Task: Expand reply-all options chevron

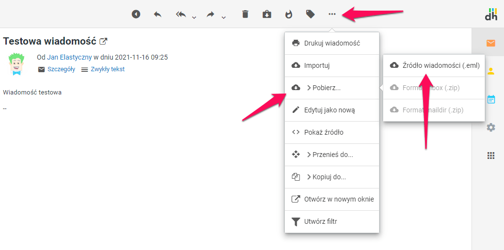Action: click(x=194, y=17)
